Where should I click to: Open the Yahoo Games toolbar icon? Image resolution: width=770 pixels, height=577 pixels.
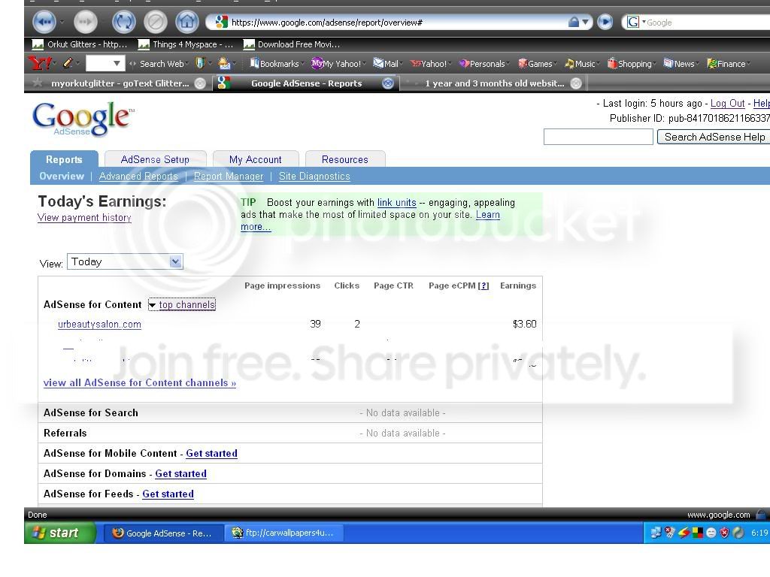pyautogui.click(x=535, y=63)
